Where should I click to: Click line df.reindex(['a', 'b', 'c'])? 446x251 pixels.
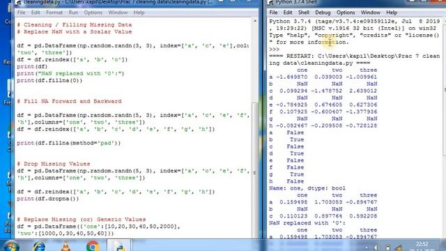pyautogui.click(x=72, y=59)
